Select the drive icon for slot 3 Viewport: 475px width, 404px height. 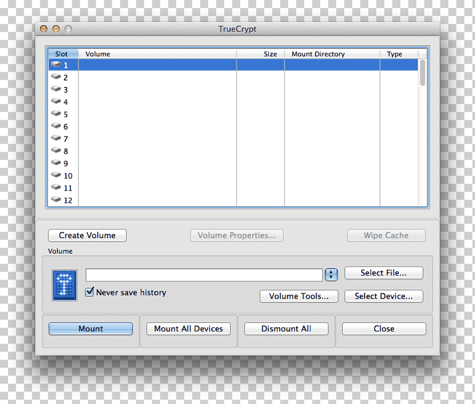(56, 89)
